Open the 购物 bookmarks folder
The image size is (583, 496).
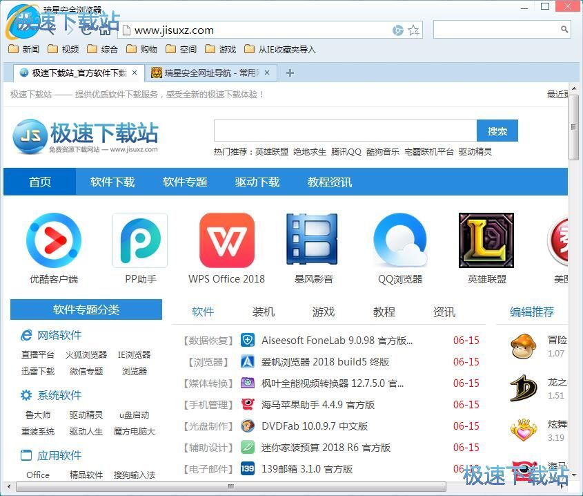pyautogui.click(x=142, y=49)
